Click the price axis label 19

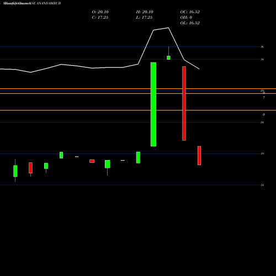tap(262, 153)
